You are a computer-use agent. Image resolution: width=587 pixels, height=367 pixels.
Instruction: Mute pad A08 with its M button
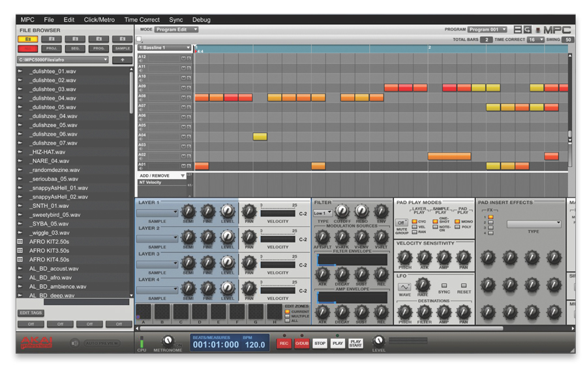183,98
